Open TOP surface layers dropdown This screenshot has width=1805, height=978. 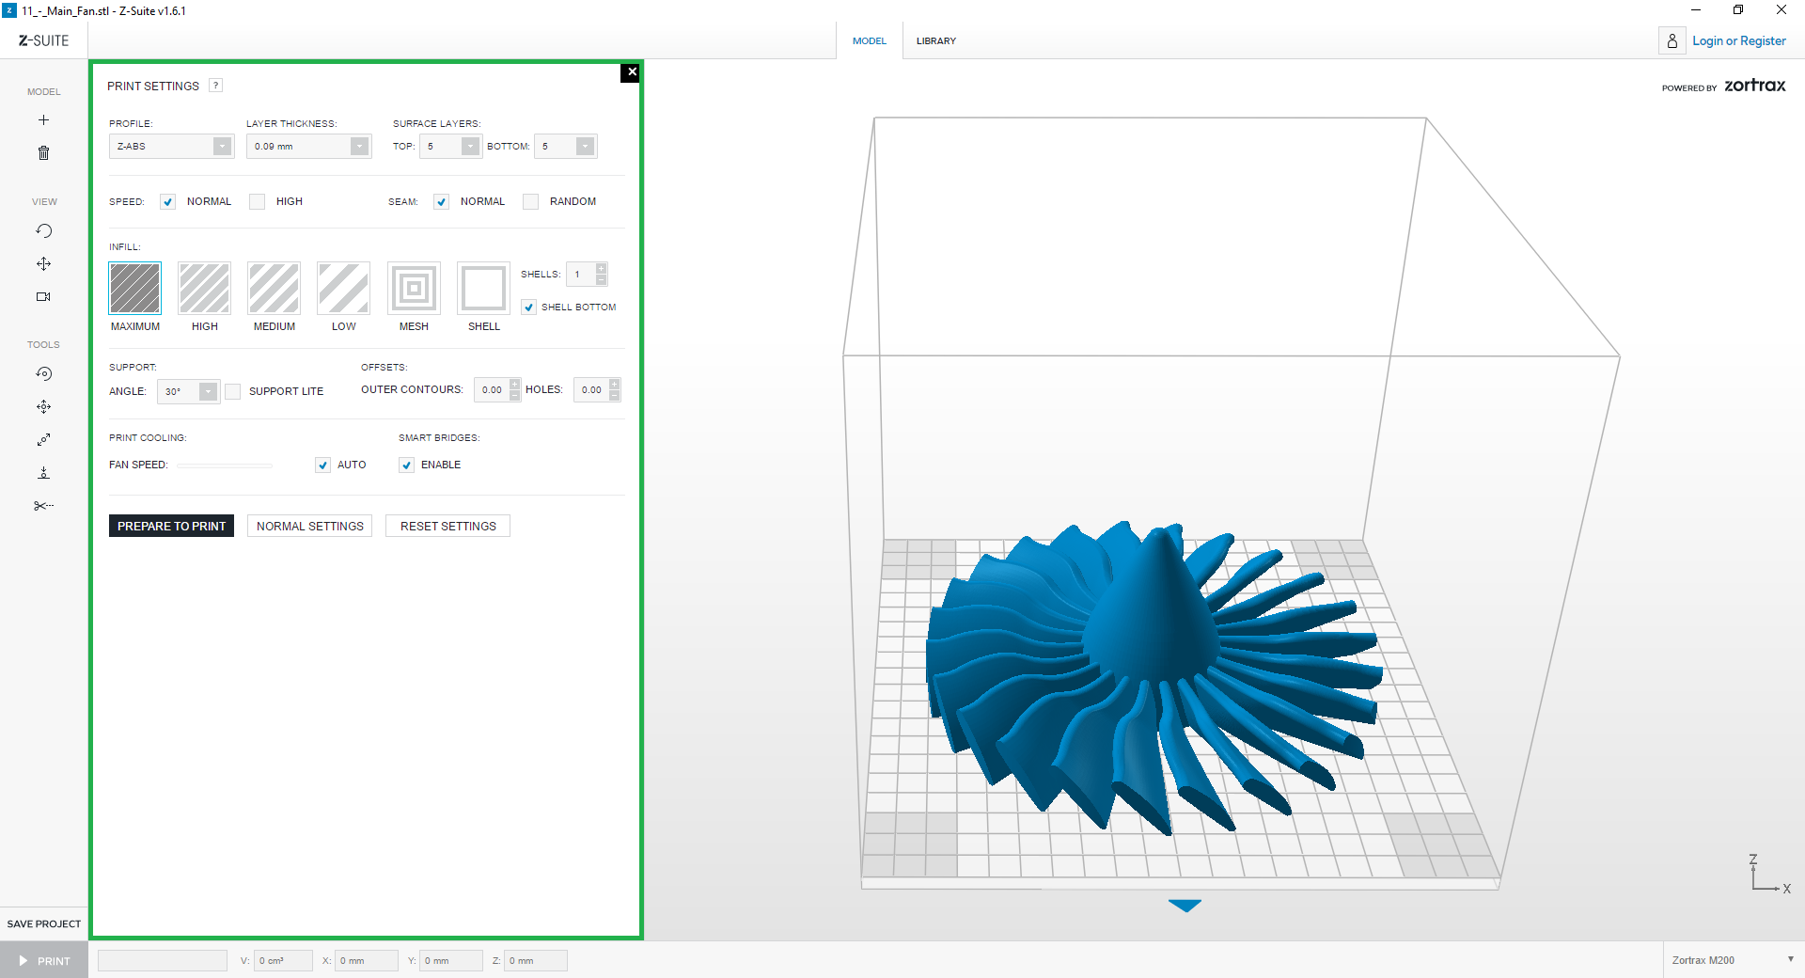(x=450, y=147)
